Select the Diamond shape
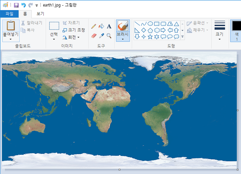The image size is (241, 174). [144, 30]
